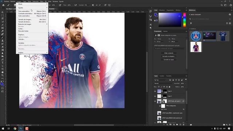Open the Modo submenu
The image size is (233, 131).
point(32,4)
